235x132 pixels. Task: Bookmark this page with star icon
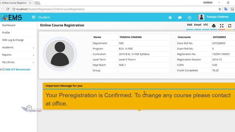coord(220,9)
